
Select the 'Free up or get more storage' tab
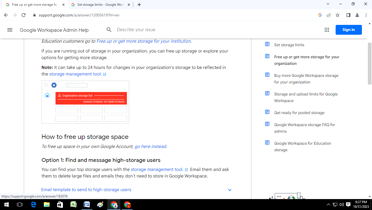pos(35,5)
